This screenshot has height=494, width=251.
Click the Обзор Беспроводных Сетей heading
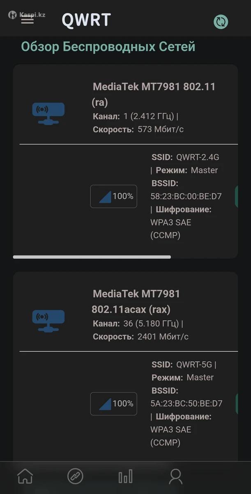pos(108,47)
